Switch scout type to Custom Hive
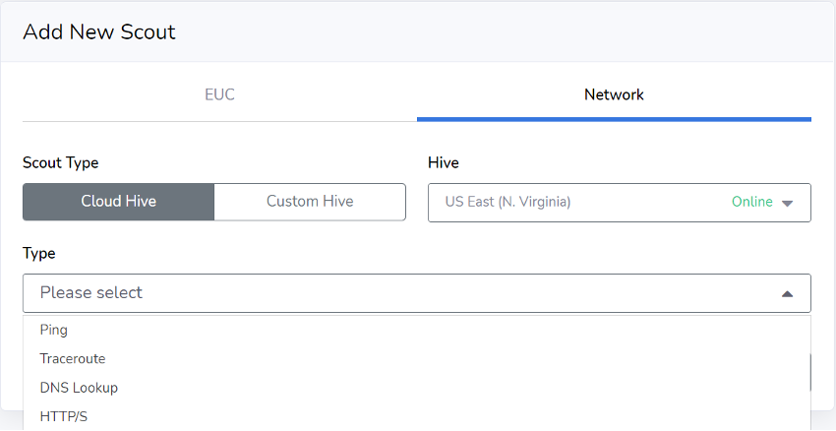The height and width of the screenshot is (431, 836). (310, 202)
